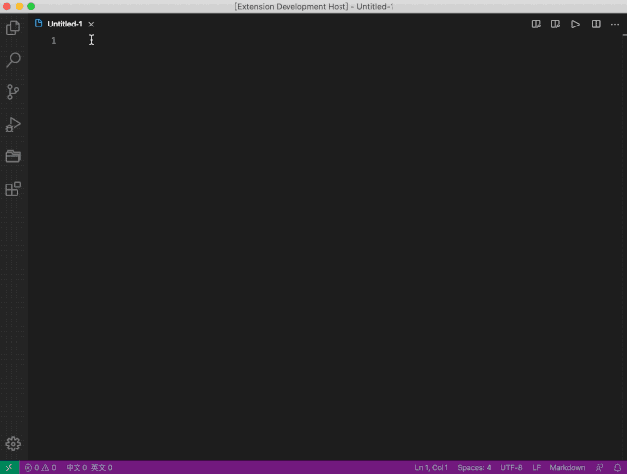Click the Markdown preview icon in editor toolbar
Screen dimensions: 627x474
[x=536, y=25]
